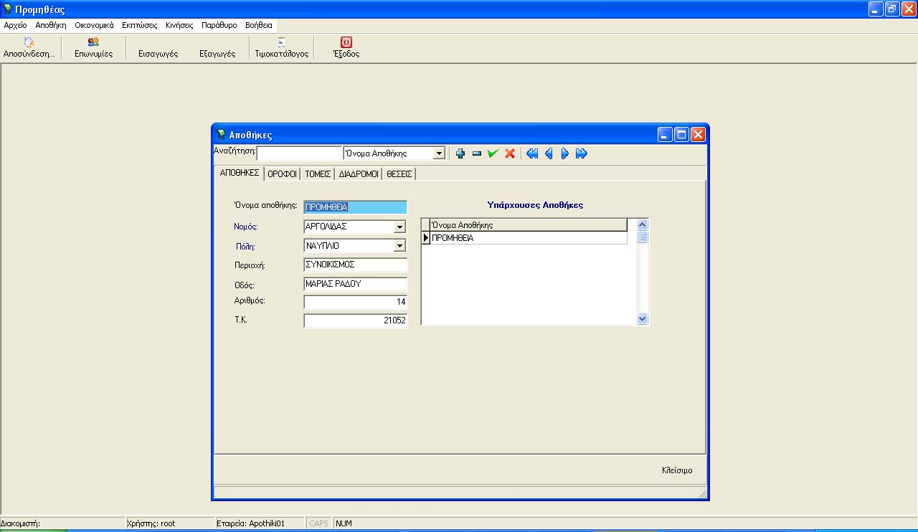Maximize the Αποθήκες window
918x532 pixels.
(x=682, y=134)
